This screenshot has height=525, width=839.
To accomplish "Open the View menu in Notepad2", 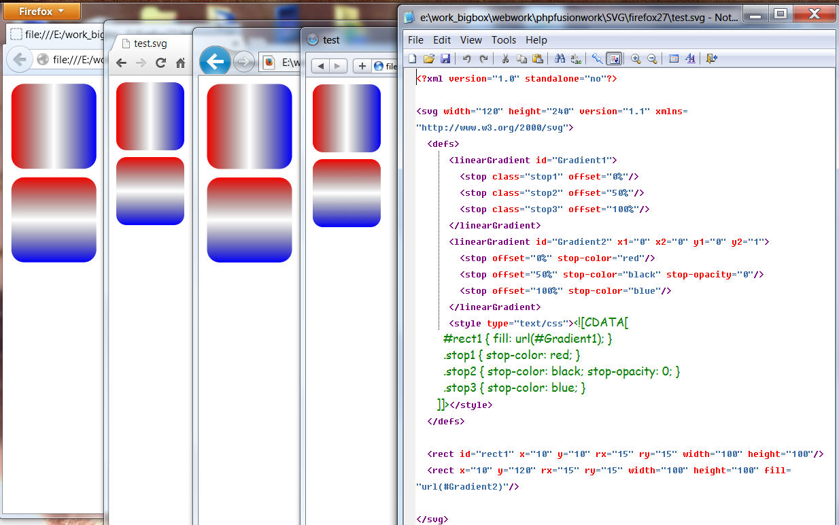I will [471, 40].
